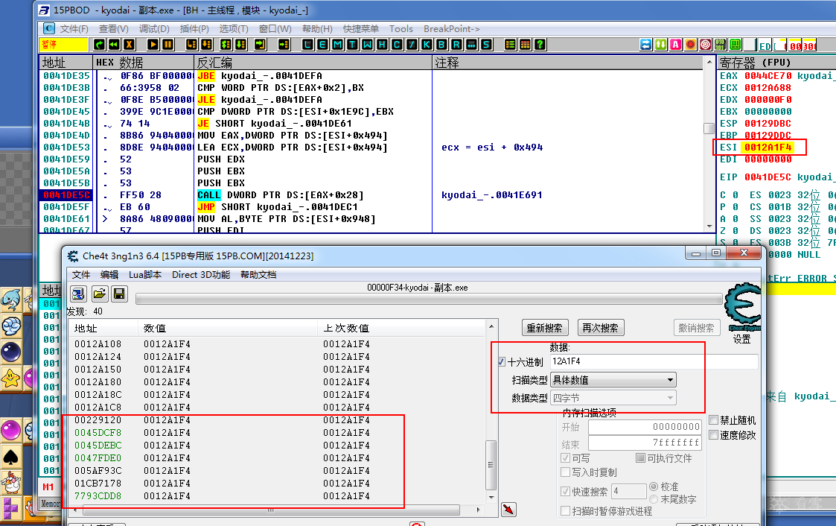Screen dimensions: 836x526
Task: Open Call stack with K icon
Action: click(427, 45)
